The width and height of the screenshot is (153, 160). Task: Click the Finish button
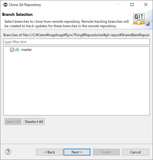click(106, 152)
